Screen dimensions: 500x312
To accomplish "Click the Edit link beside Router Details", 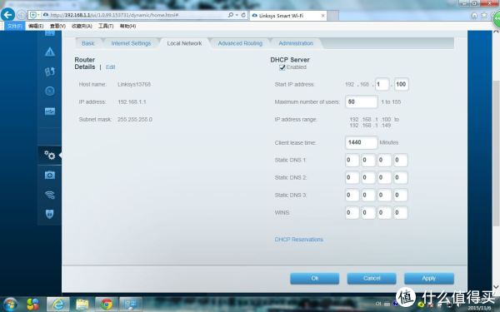I will coord(110,67).
